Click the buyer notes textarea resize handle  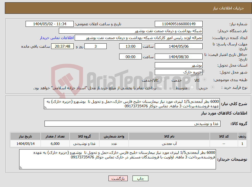coord(21,168)
